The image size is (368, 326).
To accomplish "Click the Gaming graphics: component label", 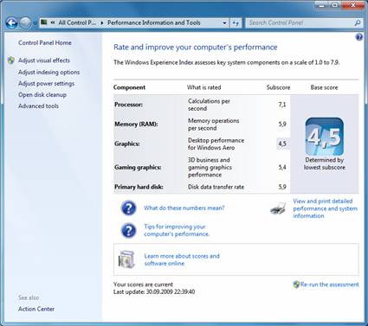I will 138,167.
